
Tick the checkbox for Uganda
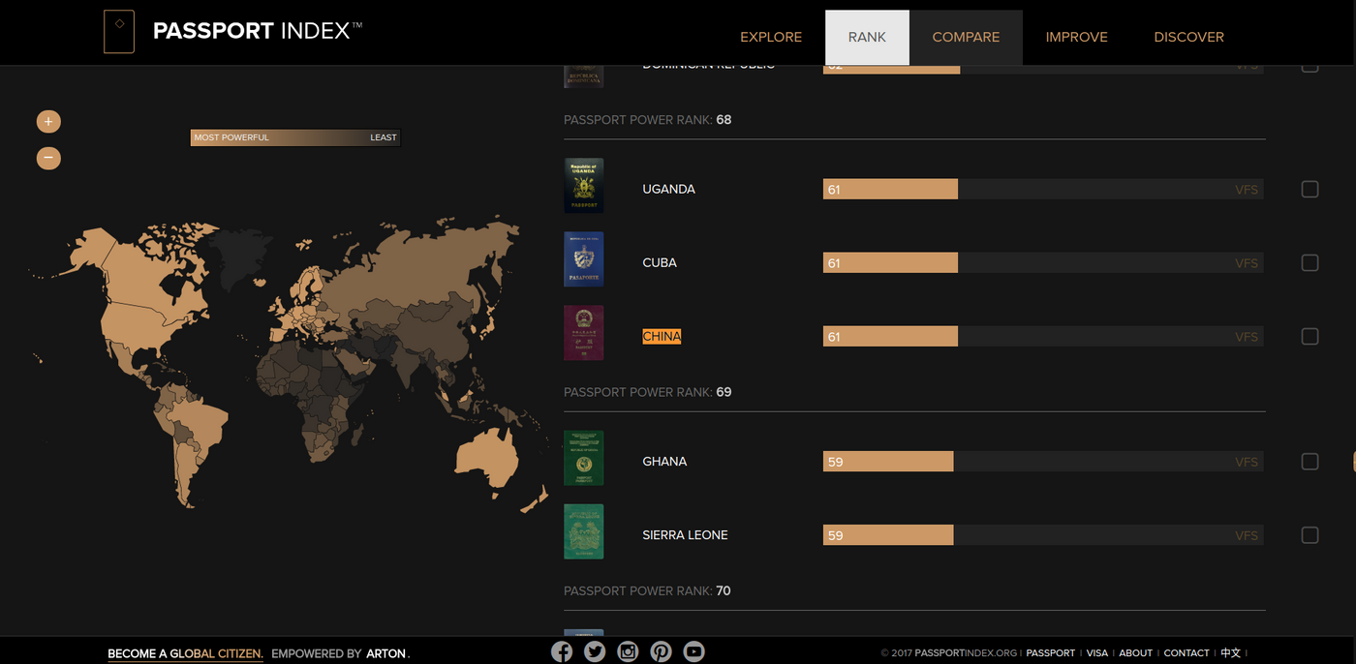point(1310,190)
